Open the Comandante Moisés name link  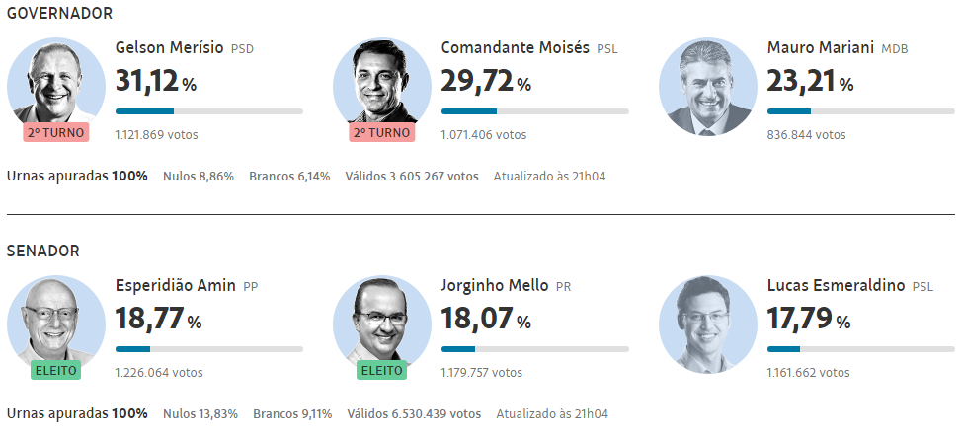515,47
